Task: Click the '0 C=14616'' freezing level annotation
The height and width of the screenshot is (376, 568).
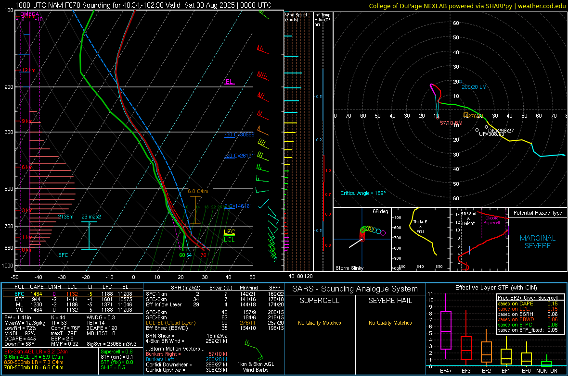Action: click(237, 206)
